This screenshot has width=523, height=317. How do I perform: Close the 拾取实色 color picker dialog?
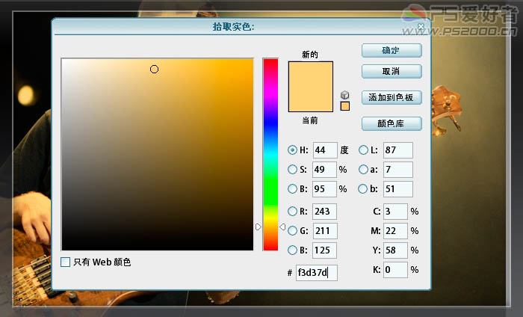pyautogui.click(x=421, y=27)
